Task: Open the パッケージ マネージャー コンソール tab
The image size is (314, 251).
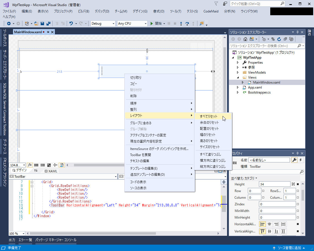Action: pyautogui.click(x=56, y=240)
